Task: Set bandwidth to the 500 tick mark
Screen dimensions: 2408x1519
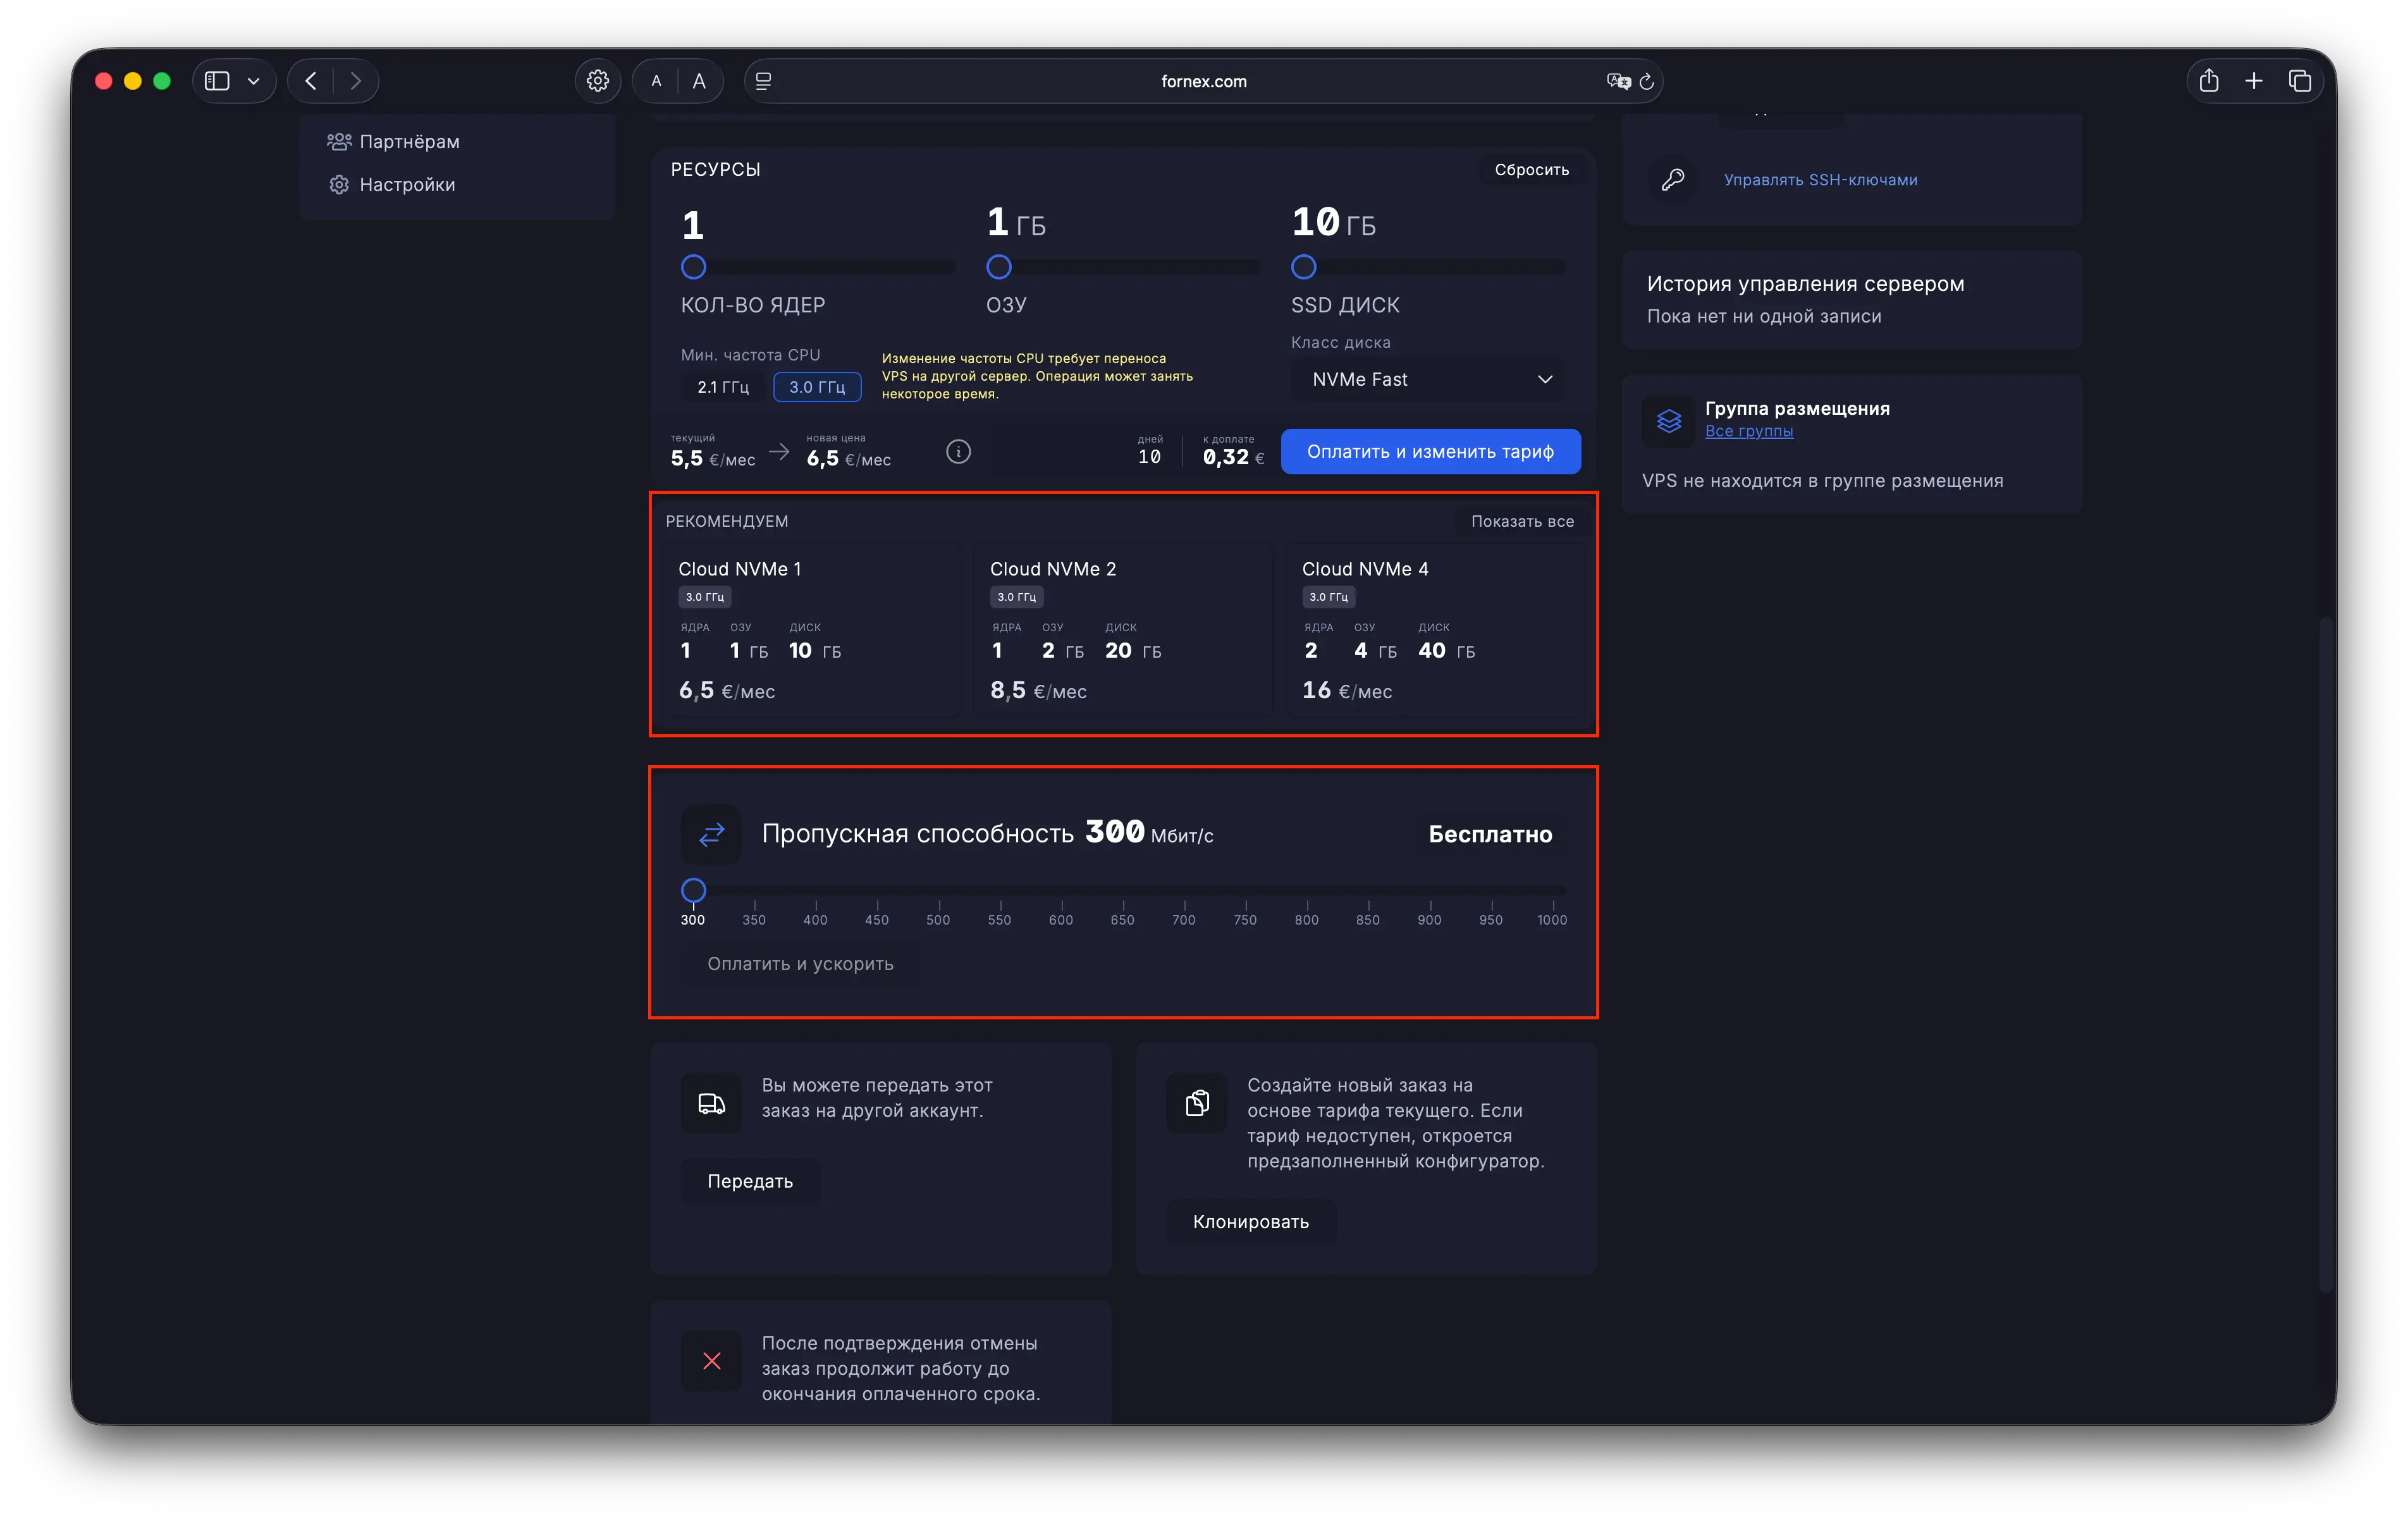Action: click(x=938, y=913)
